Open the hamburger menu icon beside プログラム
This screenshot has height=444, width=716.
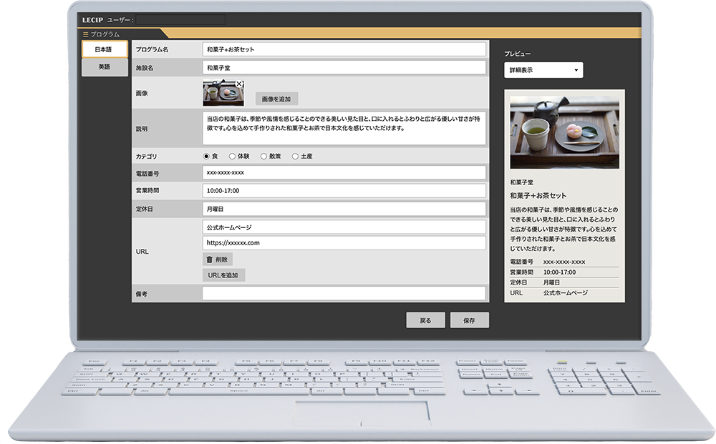(x=85, y=34)
